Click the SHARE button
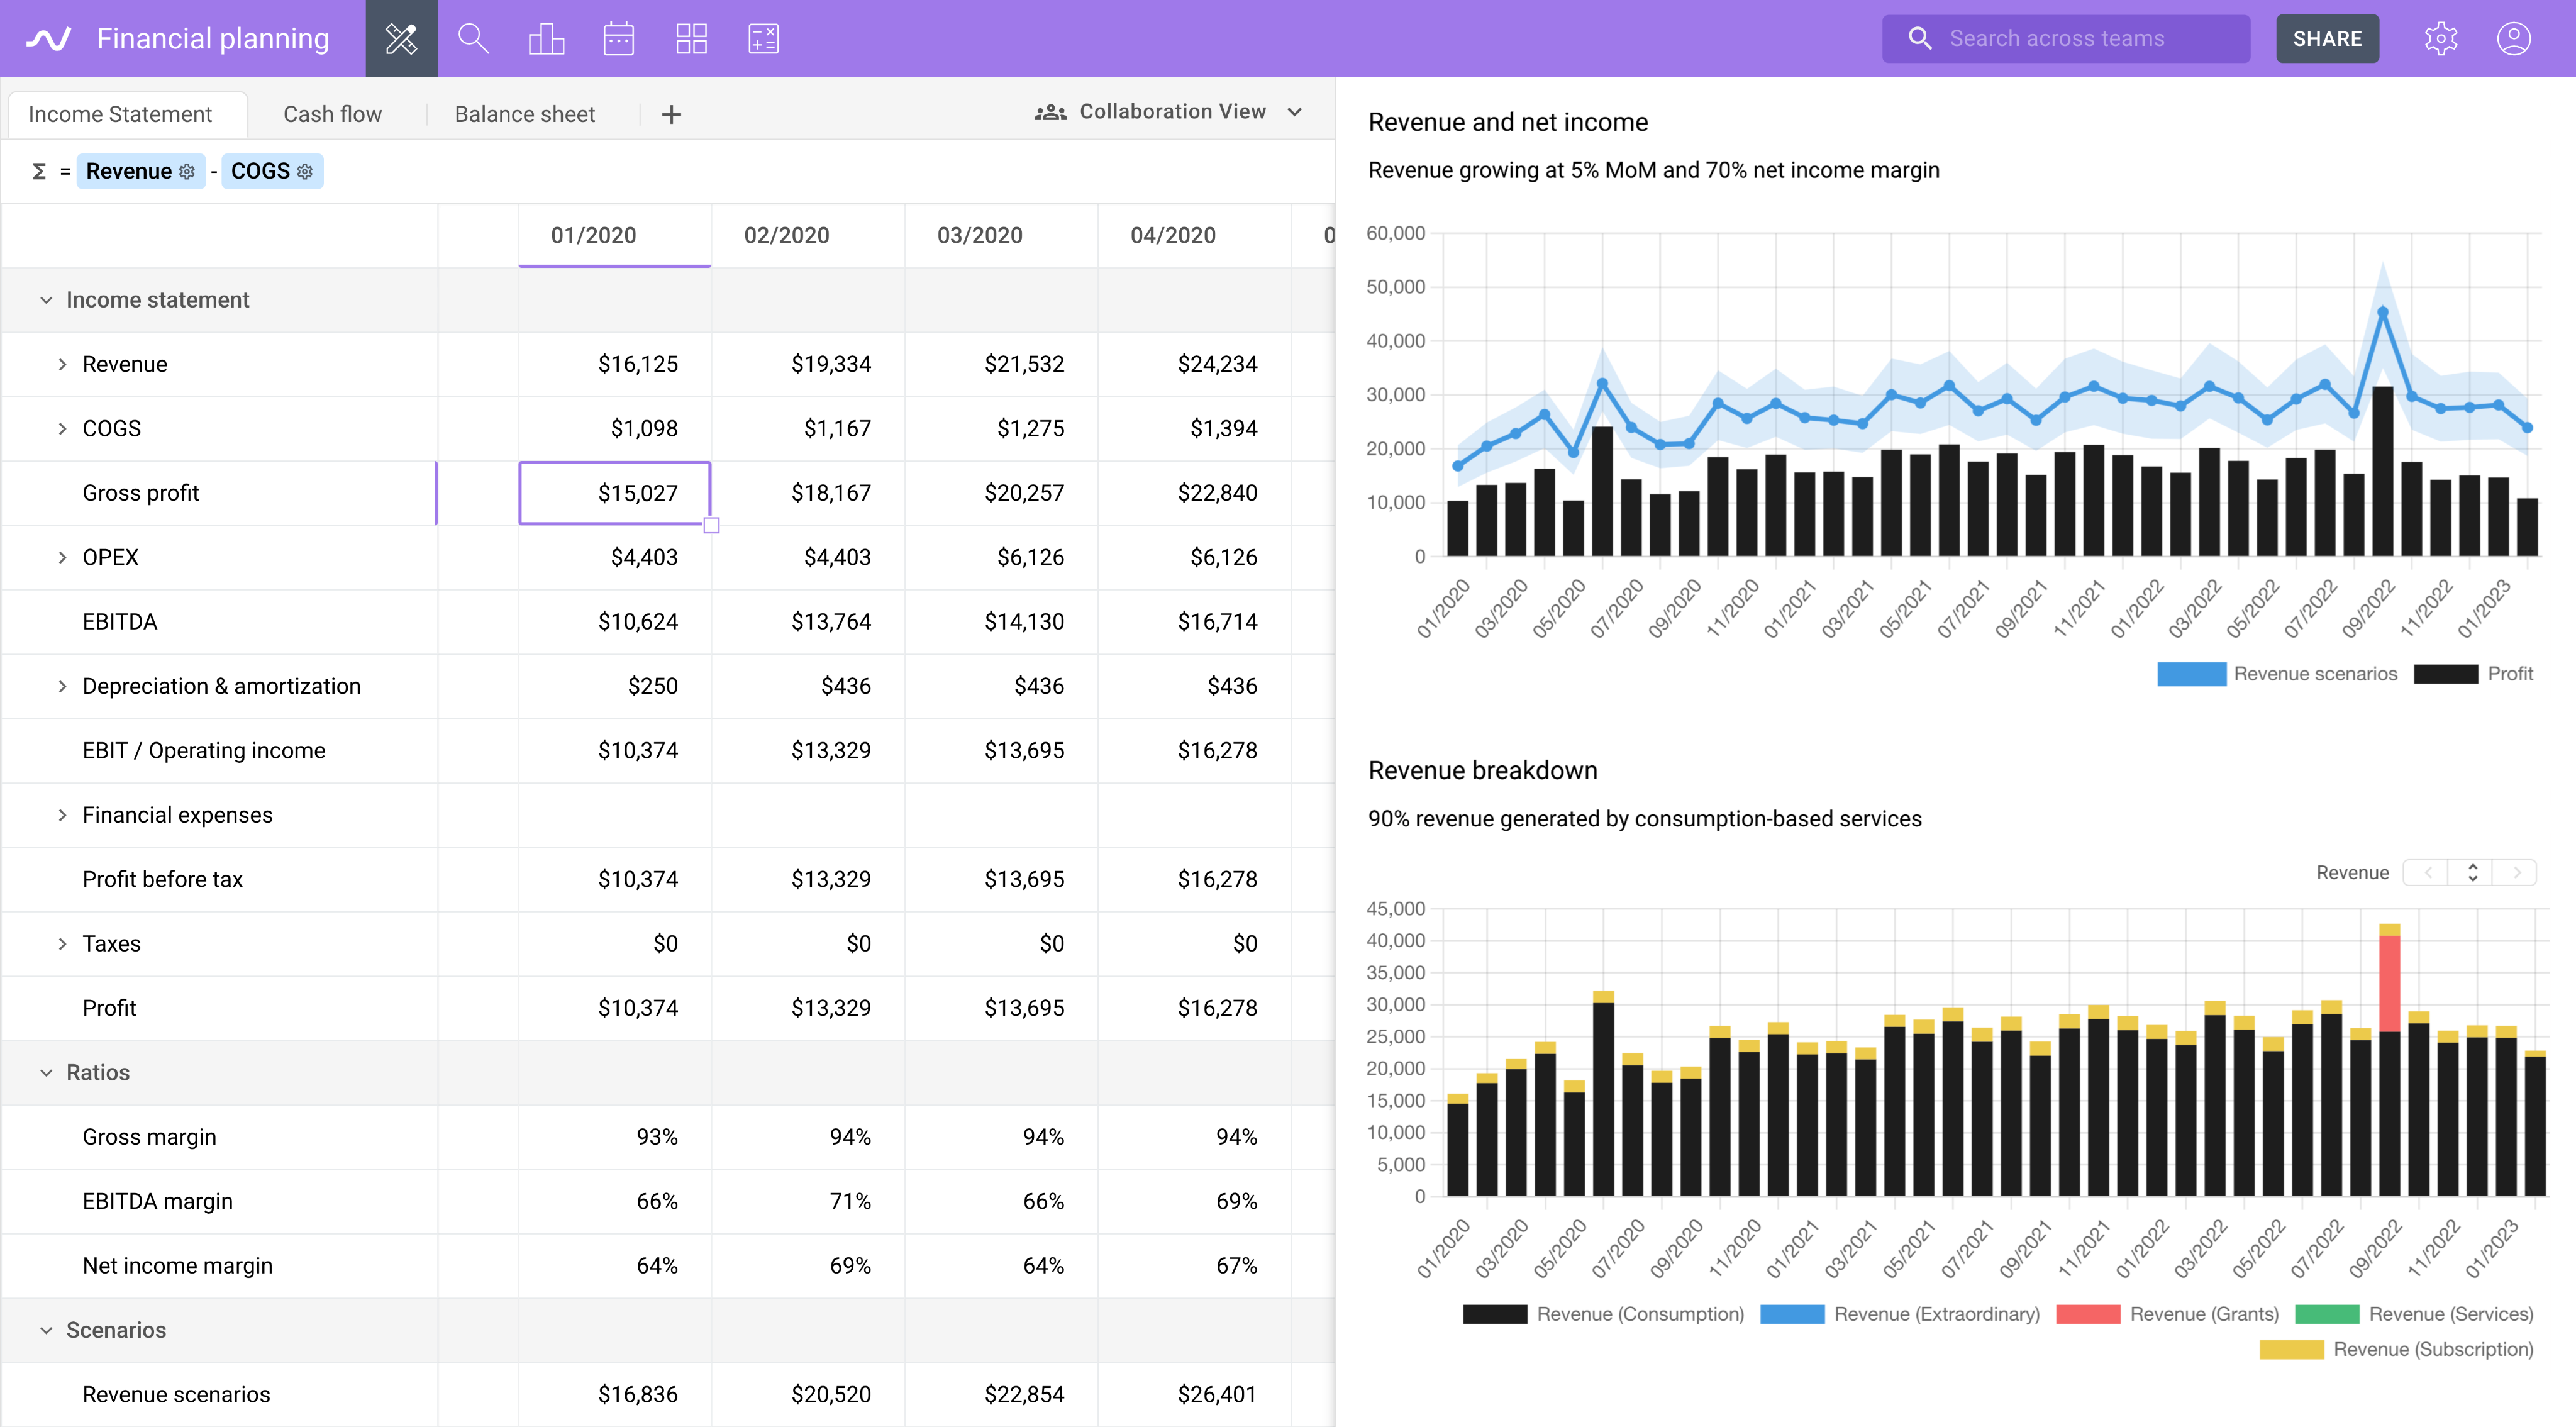This screenshot has height=1427, width=2576. coord(2326,39)
